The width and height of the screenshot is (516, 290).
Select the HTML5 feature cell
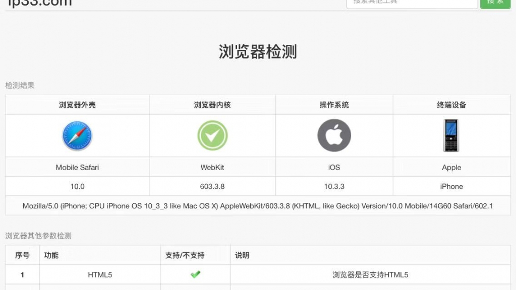[100, 274]
